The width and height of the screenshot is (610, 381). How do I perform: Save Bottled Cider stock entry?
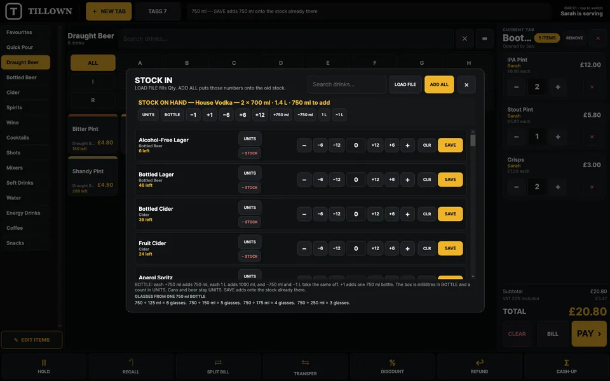[x=450, y=214]
